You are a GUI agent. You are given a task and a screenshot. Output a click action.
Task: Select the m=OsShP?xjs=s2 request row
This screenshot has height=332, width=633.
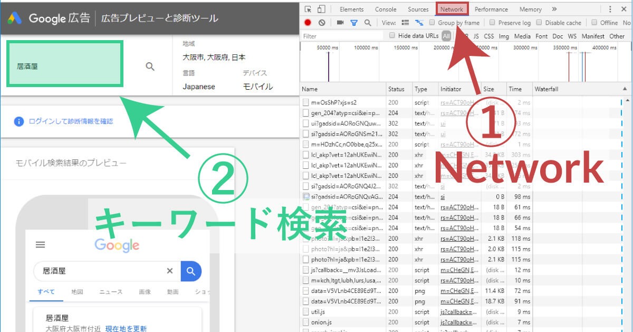coord(466,102)
